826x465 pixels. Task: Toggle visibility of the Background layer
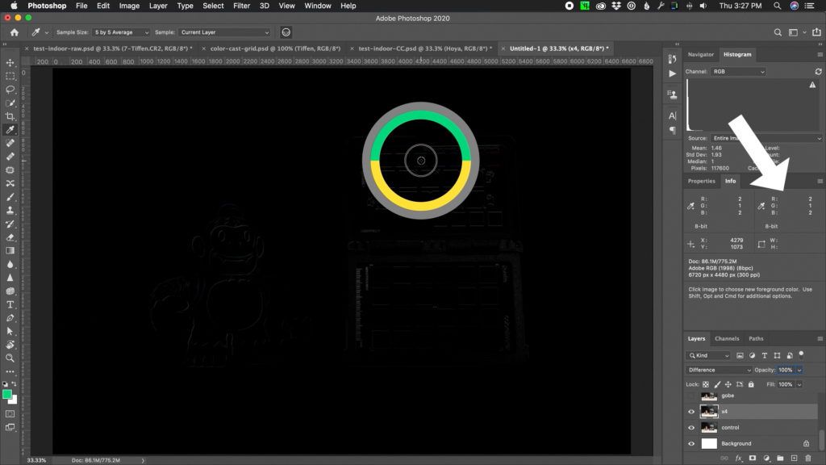click(x=691, y=443)
